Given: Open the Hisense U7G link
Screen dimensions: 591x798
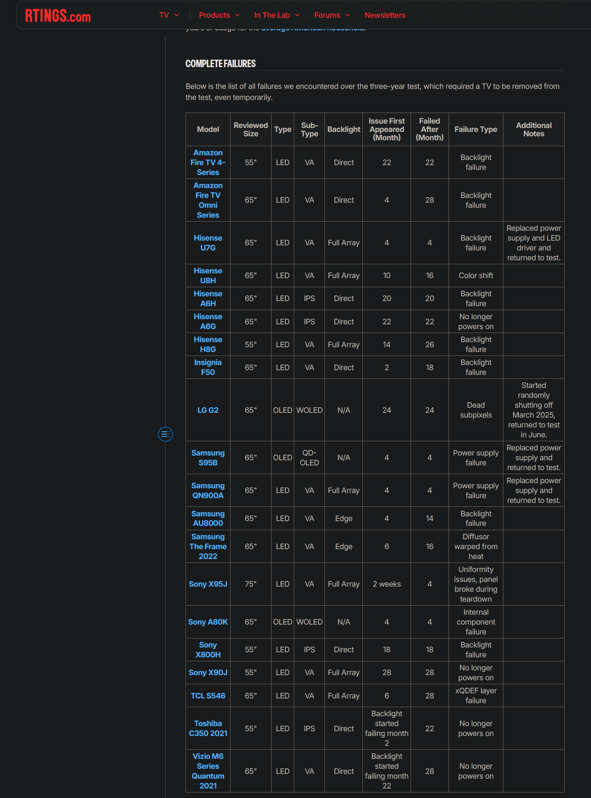Looking at the screenshot, I should 208,243.
